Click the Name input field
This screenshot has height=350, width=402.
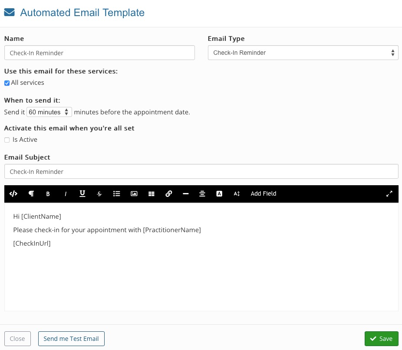pos(99,53)
